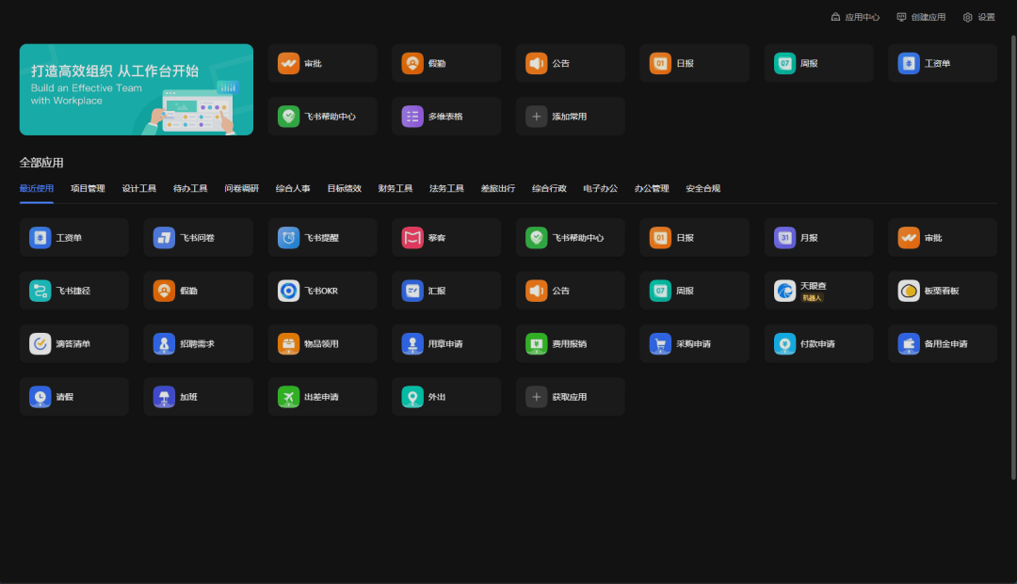The height and width of the screenshot is (584, 1017).
Task: Open 日报 app in the top favorites
Action: pos(694,63)
